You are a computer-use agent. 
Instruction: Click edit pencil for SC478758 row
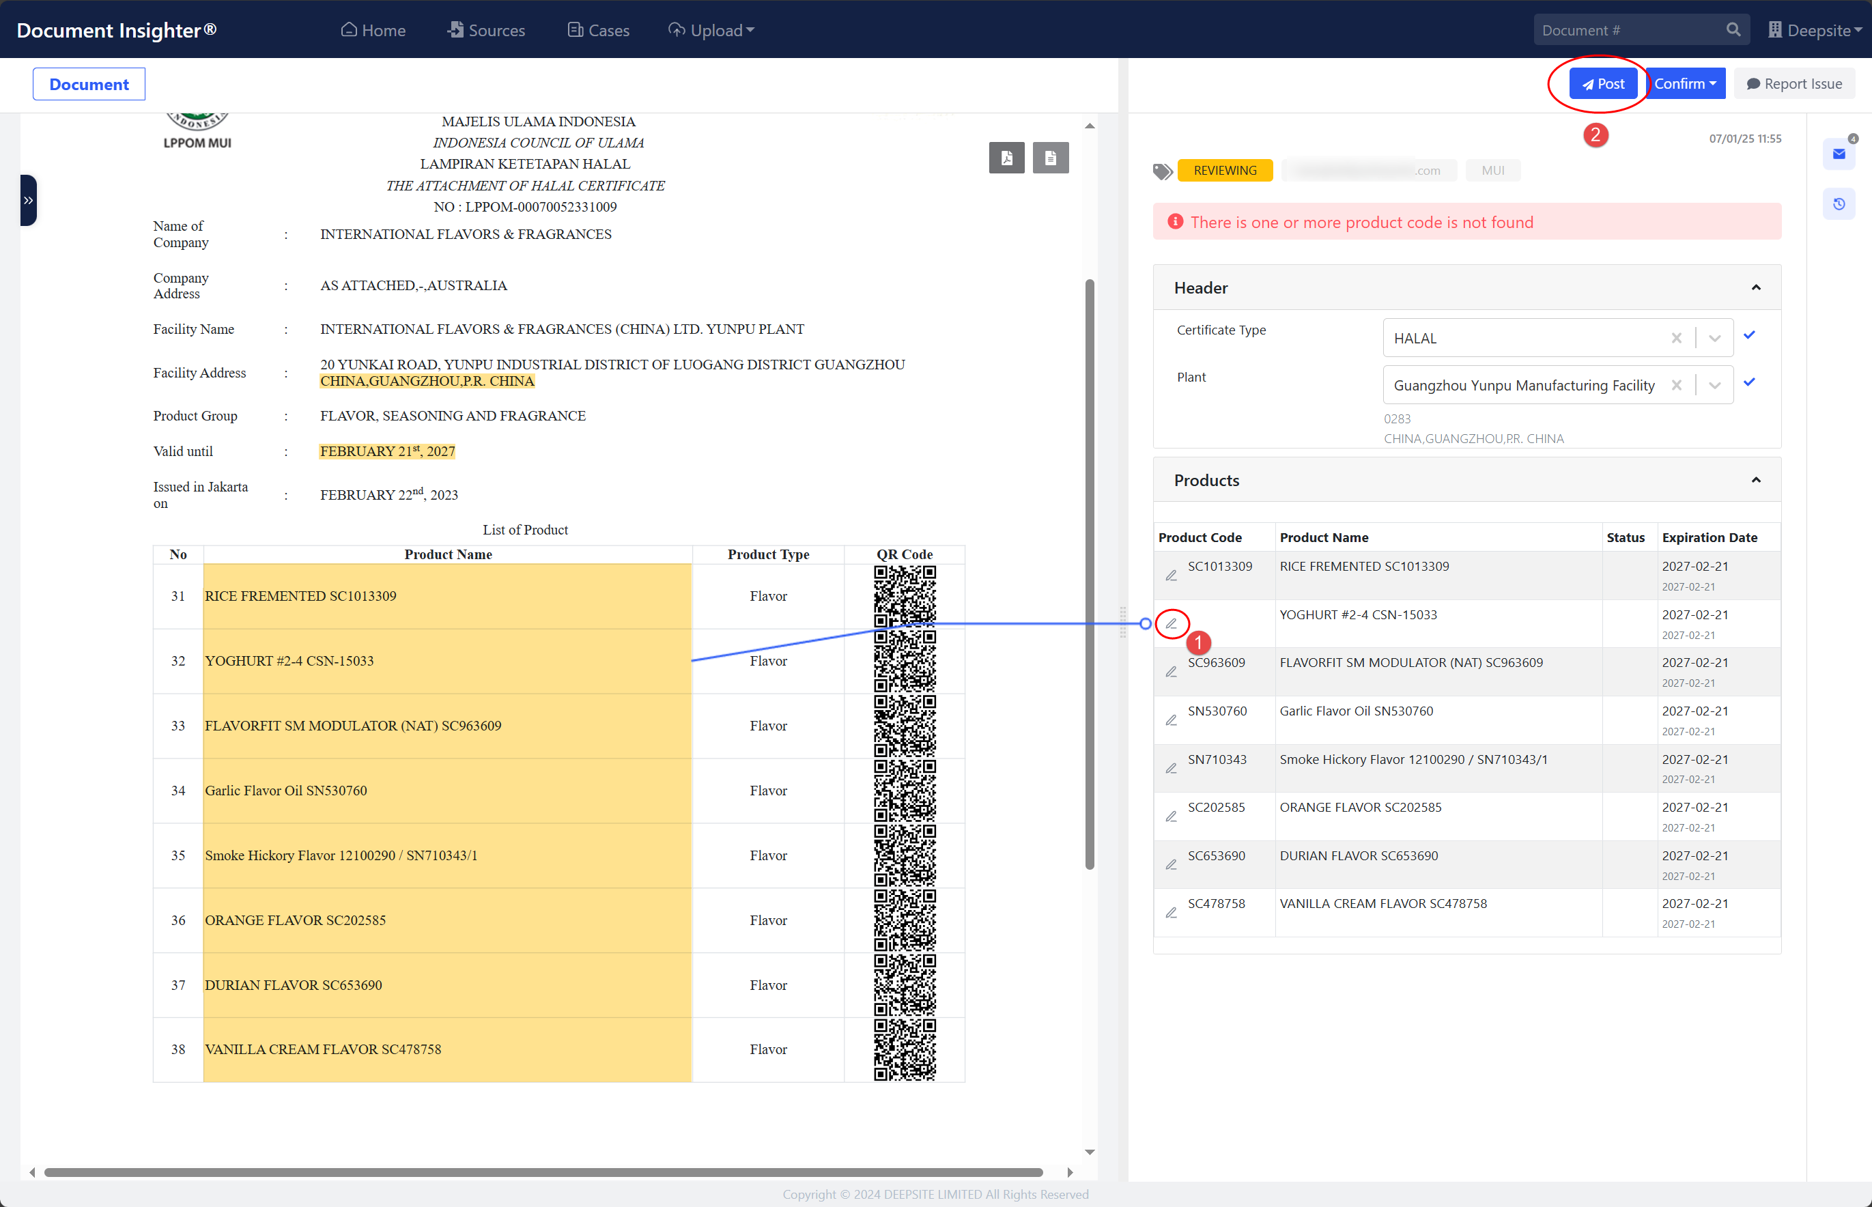tap(1171, 912)
